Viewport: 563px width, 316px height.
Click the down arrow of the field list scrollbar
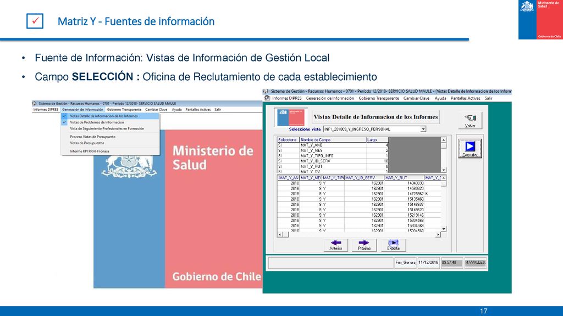click(444, 170)
